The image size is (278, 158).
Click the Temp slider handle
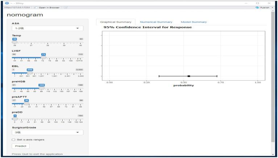coord(14,42)
